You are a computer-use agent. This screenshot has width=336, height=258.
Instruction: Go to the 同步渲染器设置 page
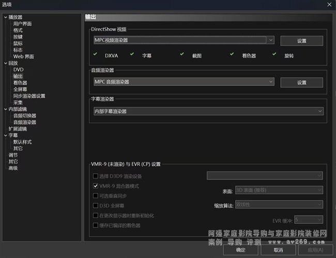pyautogui.click(x=29, y=96)
